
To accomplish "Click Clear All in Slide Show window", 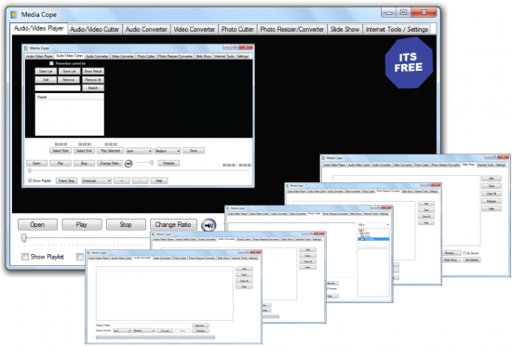I will (x=492, y=193).
